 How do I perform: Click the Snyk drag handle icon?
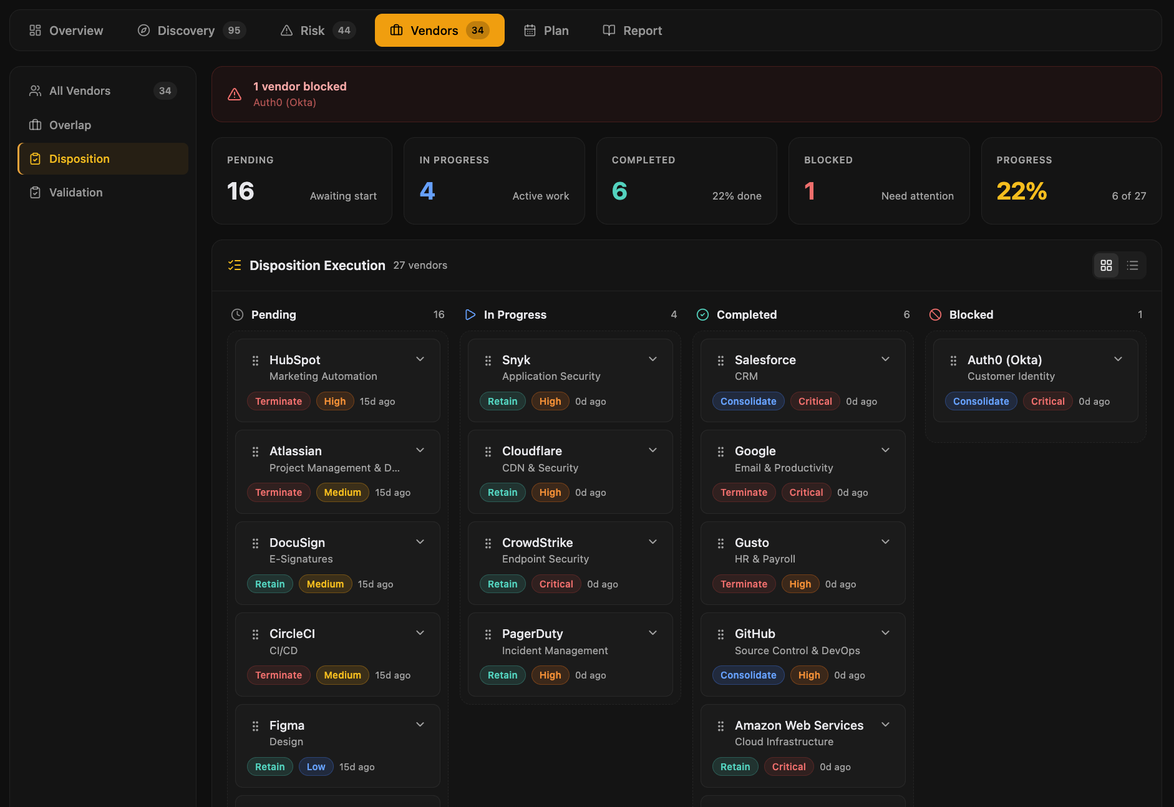coord(488,360)
